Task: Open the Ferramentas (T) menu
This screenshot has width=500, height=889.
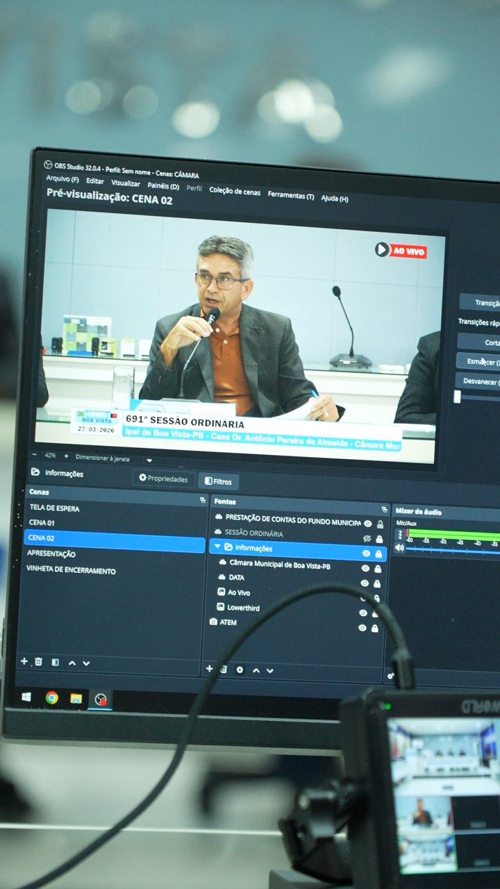Action: (x=290, y=196)
